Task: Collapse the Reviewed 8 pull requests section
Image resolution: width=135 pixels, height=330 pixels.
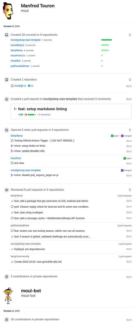Action: point(130,190)
